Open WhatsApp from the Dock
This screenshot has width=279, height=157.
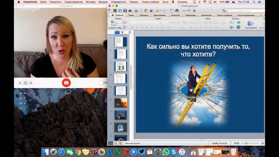[x=166, y=152]
